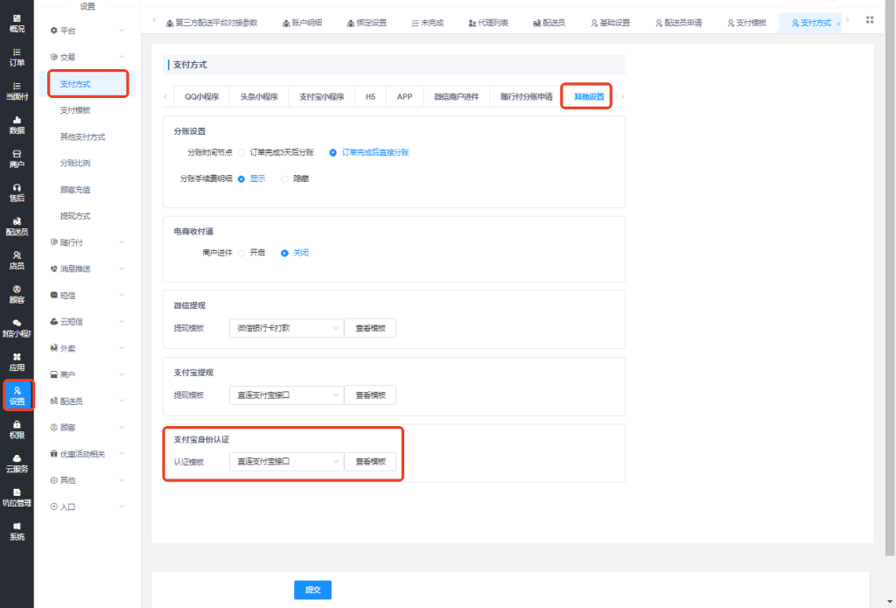Open 商户 in the dark left sidebar
Image resolution: width=896 pixels, height=608 pixels.
coord(17,158)
